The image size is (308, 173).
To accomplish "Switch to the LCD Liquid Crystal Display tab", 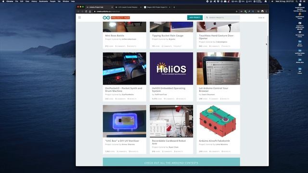I will pyautogui.click(x=128, y=7).
